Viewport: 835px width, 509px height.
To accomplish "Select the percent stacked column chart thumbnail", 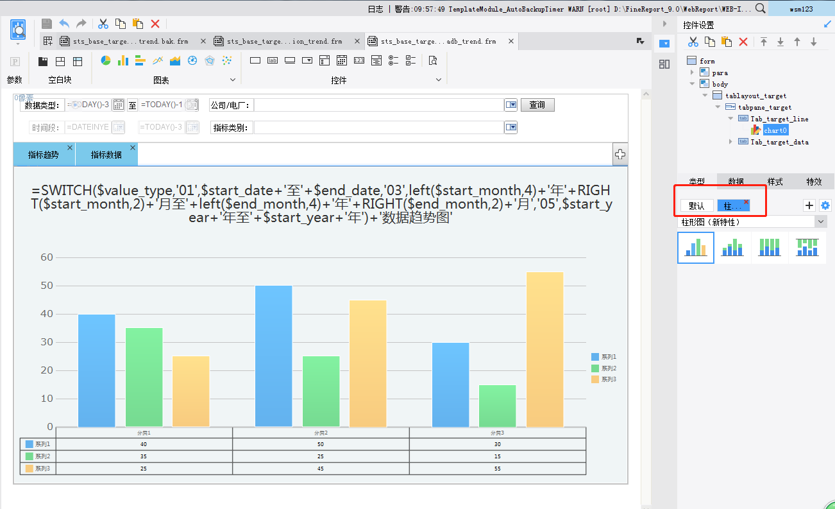I will click(x=770, y=247).
